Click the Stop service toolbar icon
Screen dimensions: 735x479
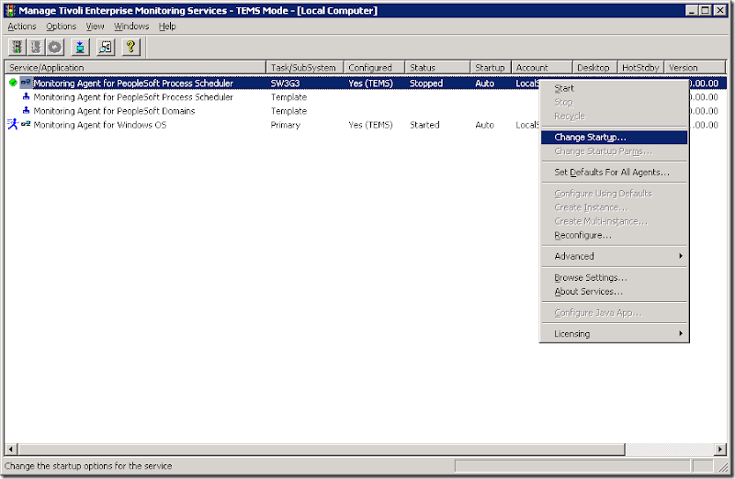pyautogui.click(x=36, y=47)
